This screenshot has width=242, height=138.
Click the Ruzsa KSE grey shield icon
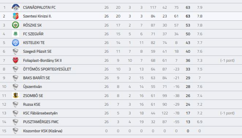15,105
